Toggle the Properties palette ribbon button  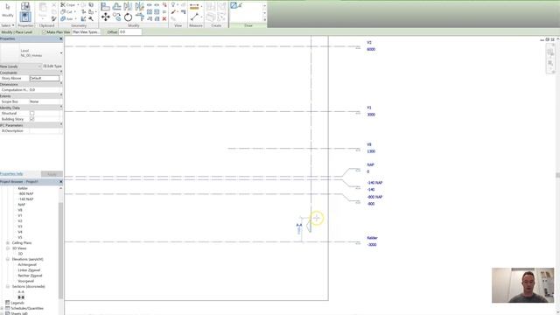coord(25,17)
